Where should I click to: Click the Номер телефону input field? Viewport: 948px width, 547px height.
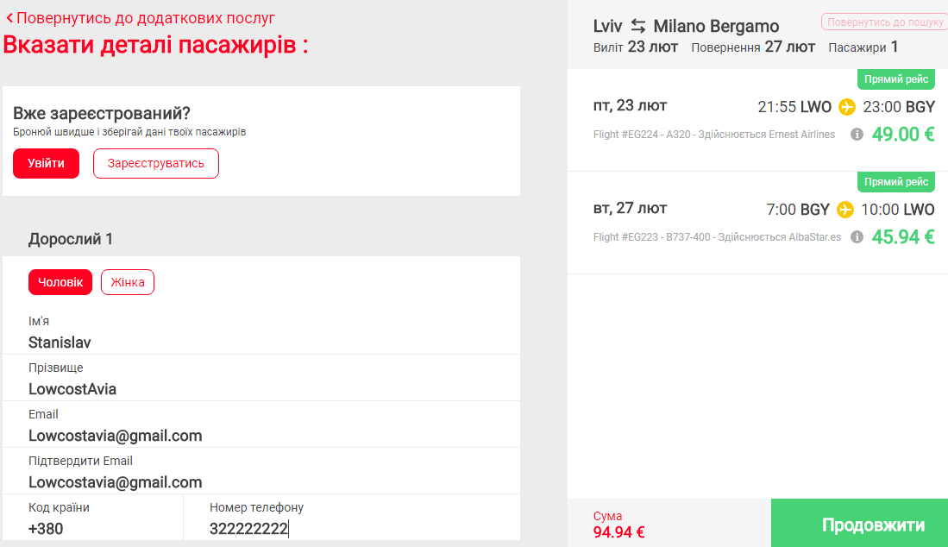point(352,518)
